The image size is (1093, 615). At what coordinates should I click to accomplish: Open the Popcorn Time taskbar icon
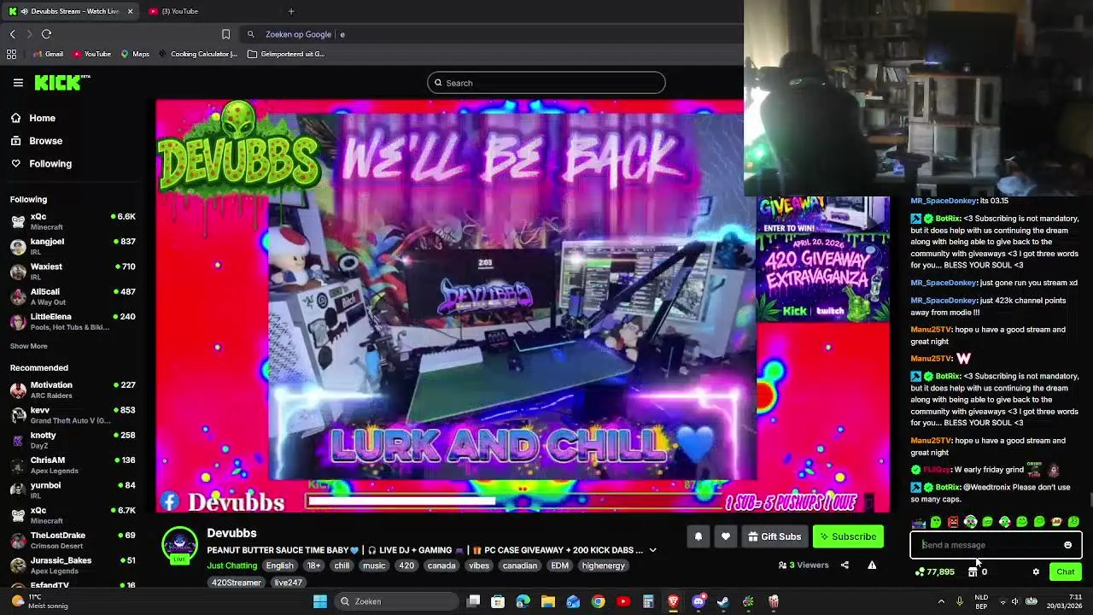tap(773, 601)
